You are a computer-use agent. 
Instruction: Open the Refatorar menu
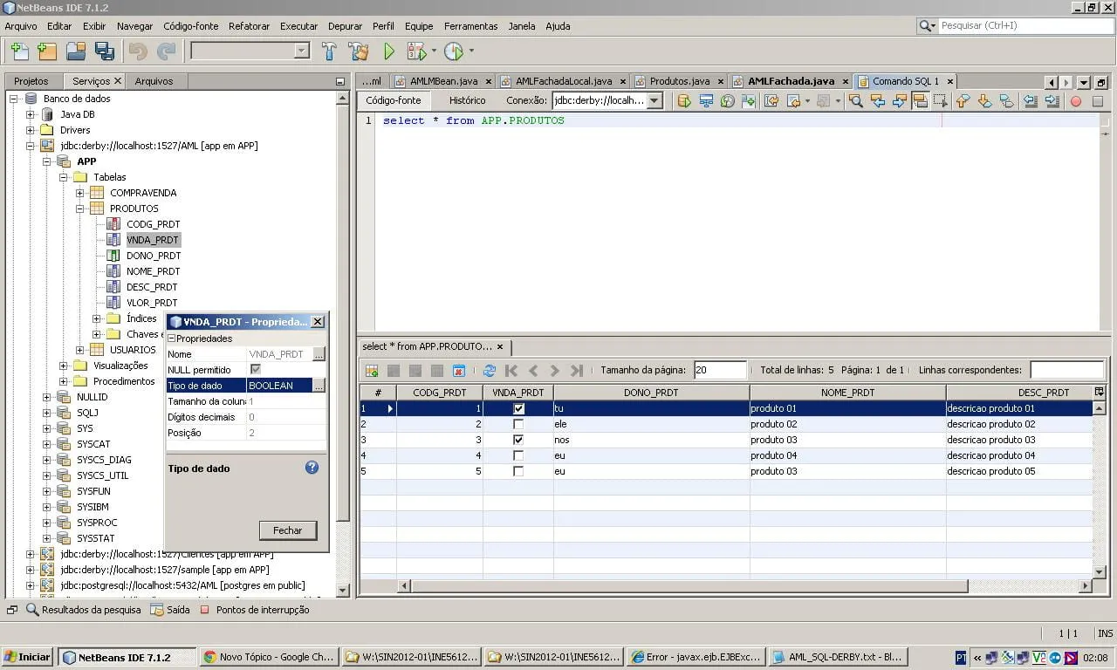[249, 26]
